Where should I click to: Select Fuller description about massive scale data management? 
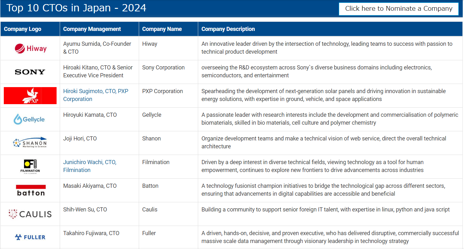(x=330, y=237)
